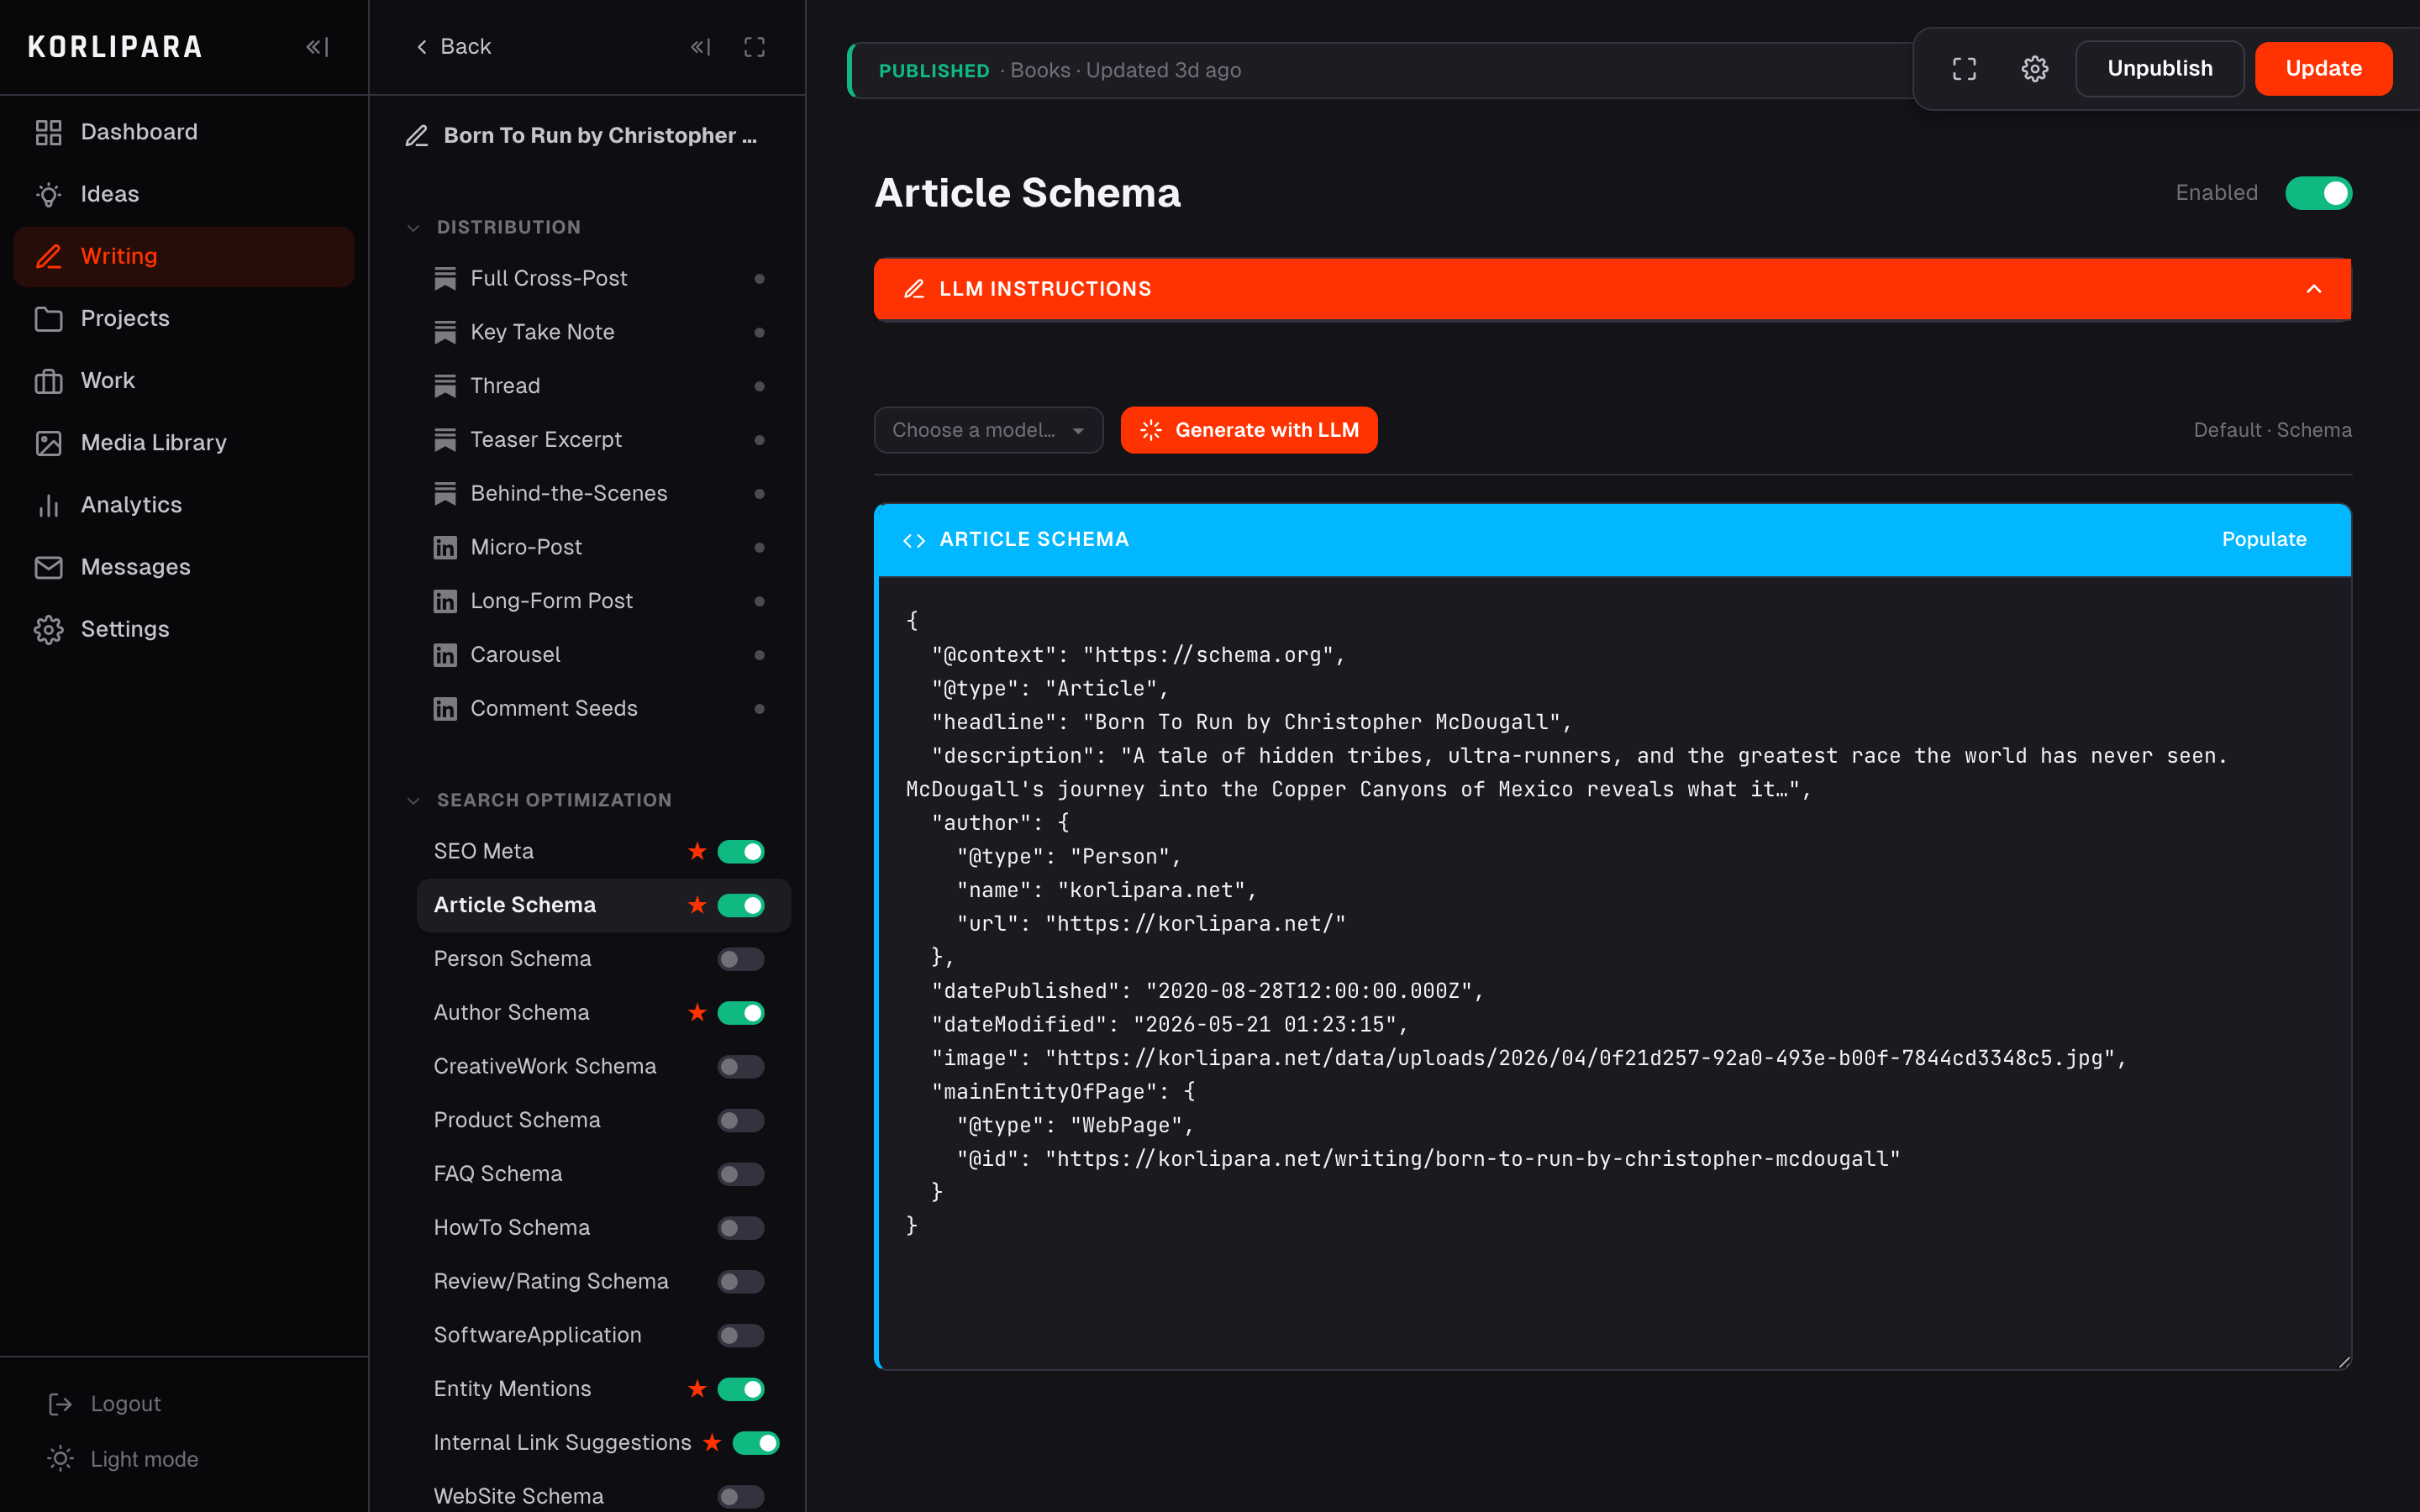This screenshot has width=2420, height=1512.
Task: Open post settings gear in the top toolbar
Action: tap(2035, 69)
